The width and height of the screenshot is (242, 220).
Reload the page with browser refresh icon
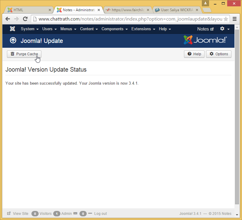(x=25, y=19)
